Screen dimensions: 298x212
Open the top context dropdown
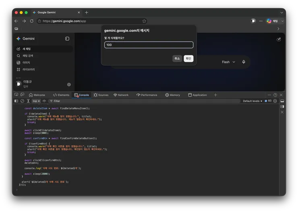click(36, 101)
